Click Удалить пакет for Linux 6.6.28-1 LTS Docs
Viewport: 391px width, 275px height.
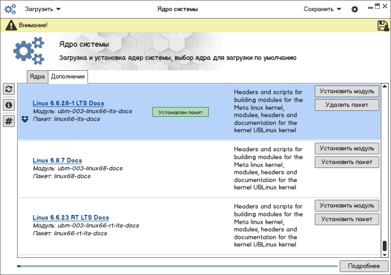347,105
